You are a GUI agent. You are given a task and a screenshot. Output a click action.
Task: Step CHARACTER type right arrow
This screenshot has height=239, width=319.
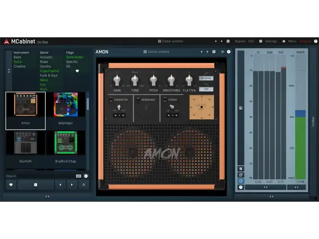tap(123, 115)
